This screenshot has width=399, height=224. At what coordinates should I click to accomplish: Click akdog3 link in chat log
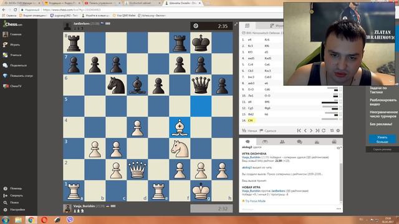click(x=247, y=167)
